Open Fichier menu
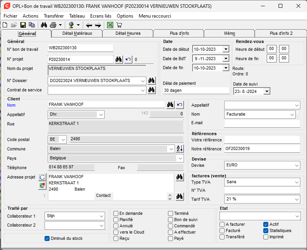 (11, 16)
